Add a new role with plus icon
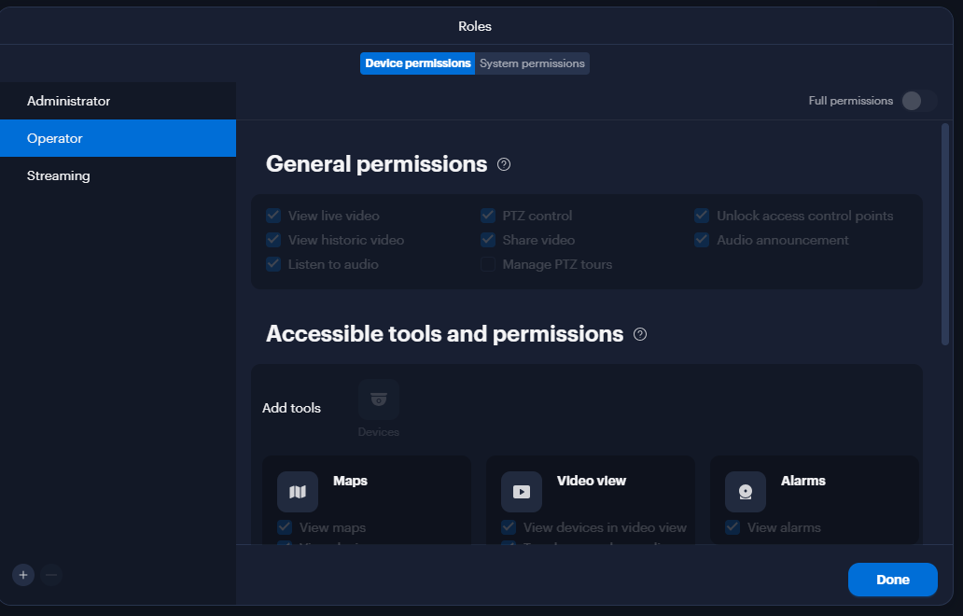963x616 pixels. tap(23, 575)
